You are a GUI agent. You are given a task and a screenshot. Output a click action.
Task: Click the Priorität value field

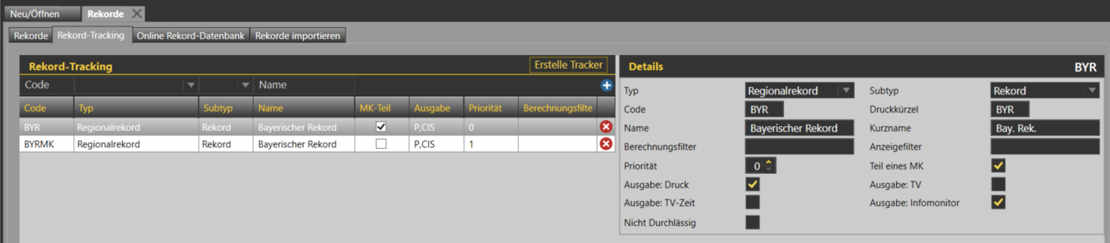coord(756,166)
